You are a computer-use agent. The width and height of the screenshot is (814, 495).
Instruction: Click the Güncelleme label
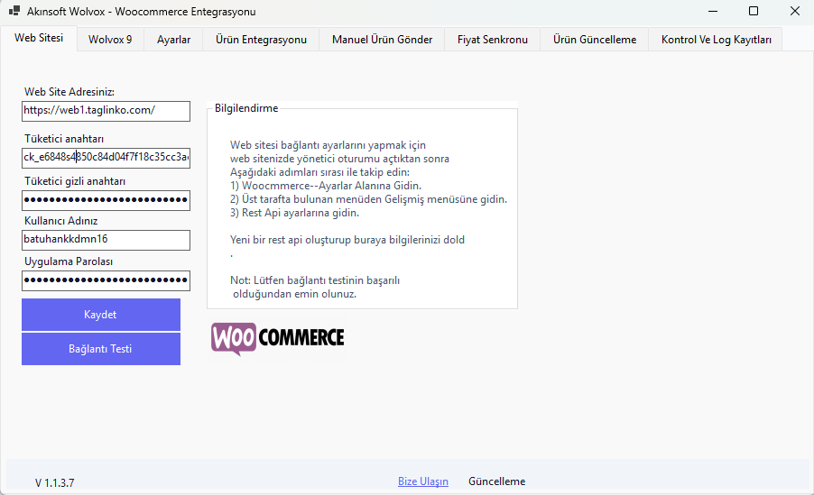(497, 481)
